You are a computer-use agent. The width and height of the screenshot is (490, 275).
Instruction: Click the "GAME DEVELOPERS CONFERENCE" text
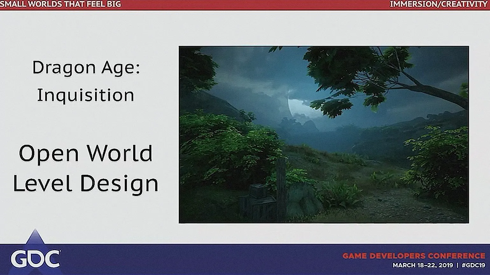point(414,256)
